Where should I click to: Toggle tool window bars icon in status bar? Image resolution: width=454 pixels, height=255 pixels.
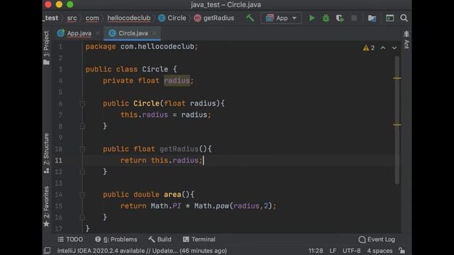[48, 251]
